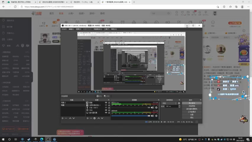Expand Douyu 游戏 dropdown in nav
Screen dimensions: 252x142
click(92, 13)
